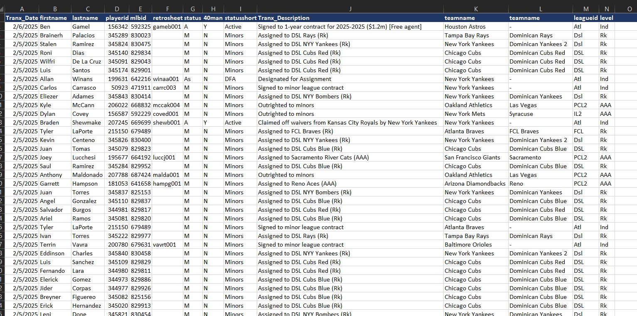The width and height of the screenshot is (637, 316).
Task: Select the Houston Astros cell
Action: click(x=465, y=27)
